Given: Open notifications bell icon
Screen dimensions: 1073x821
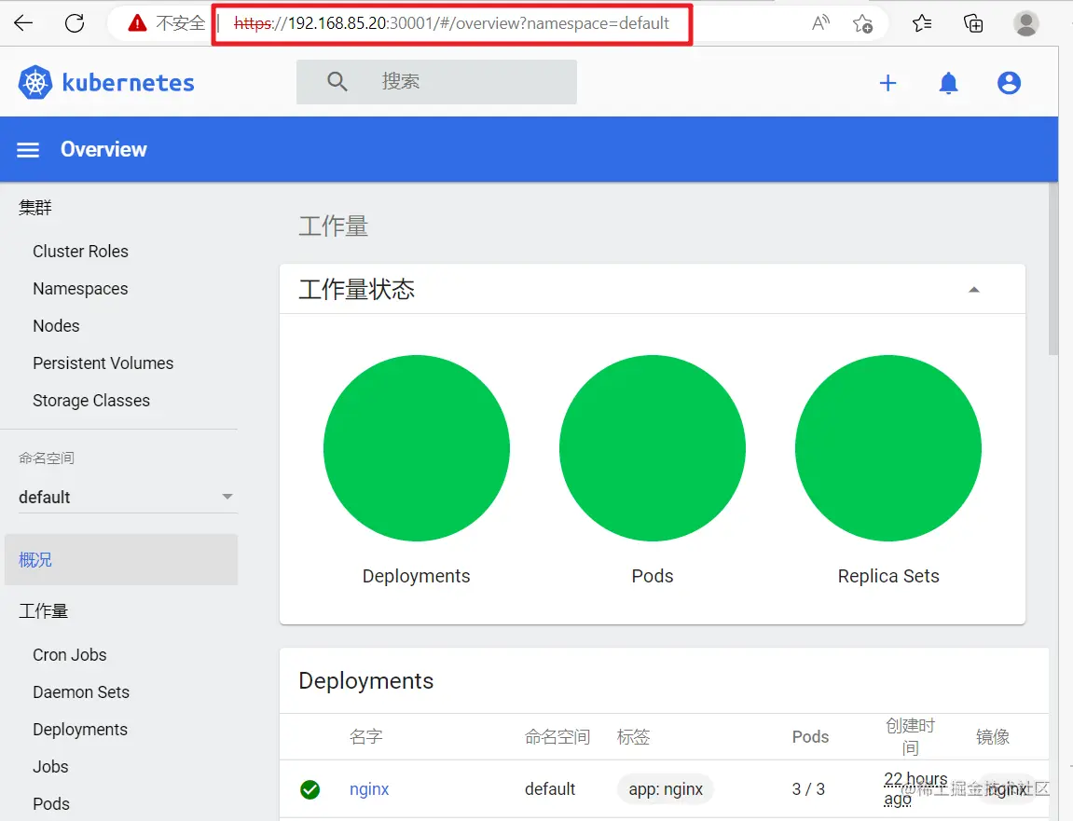Looking at the screenshot, I should point(948,83).
